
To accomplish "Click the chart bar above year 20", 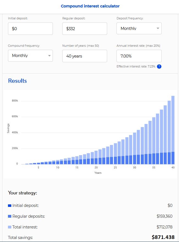I will tap(96, 158).
